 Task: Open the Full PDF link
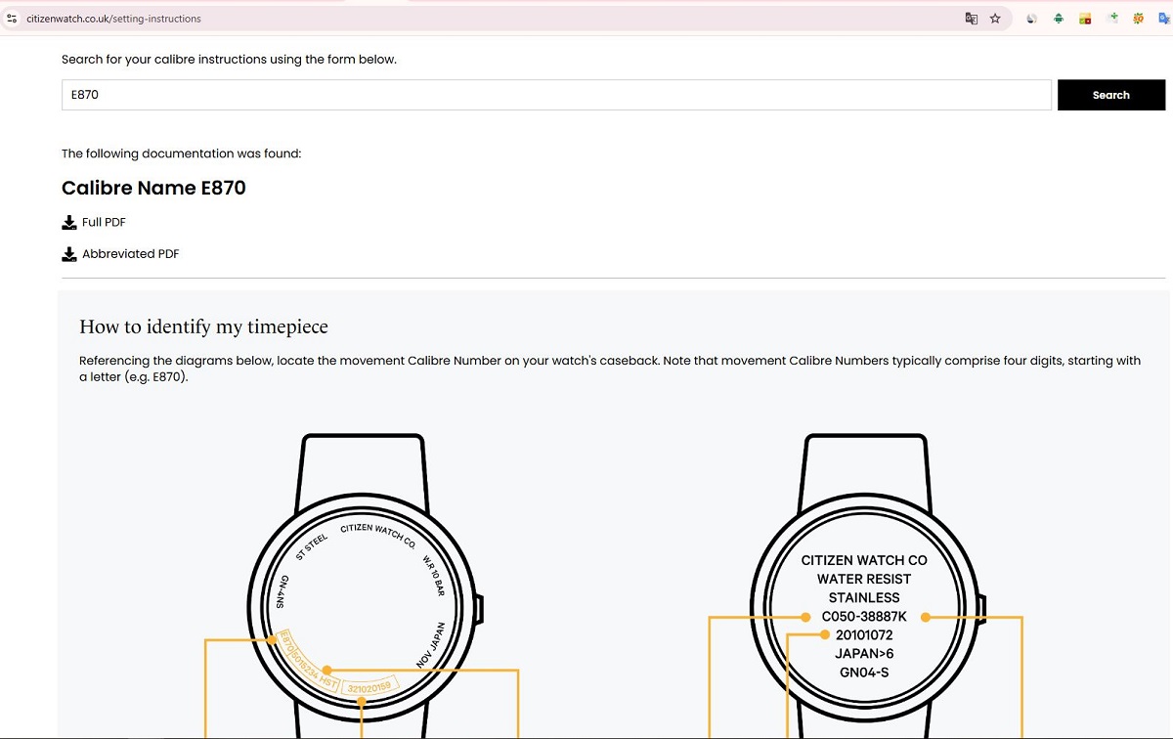coord(104,222)
